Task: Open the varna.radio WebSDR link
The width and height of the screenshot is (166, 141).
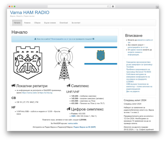Action: click(x=73, y=123)
